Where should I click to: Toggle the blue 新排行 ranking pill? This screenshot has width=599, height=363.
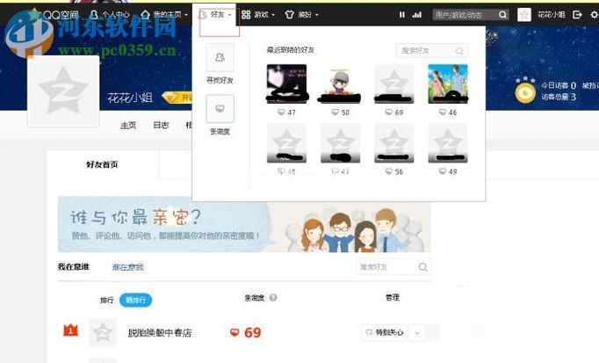click(135, 300)
